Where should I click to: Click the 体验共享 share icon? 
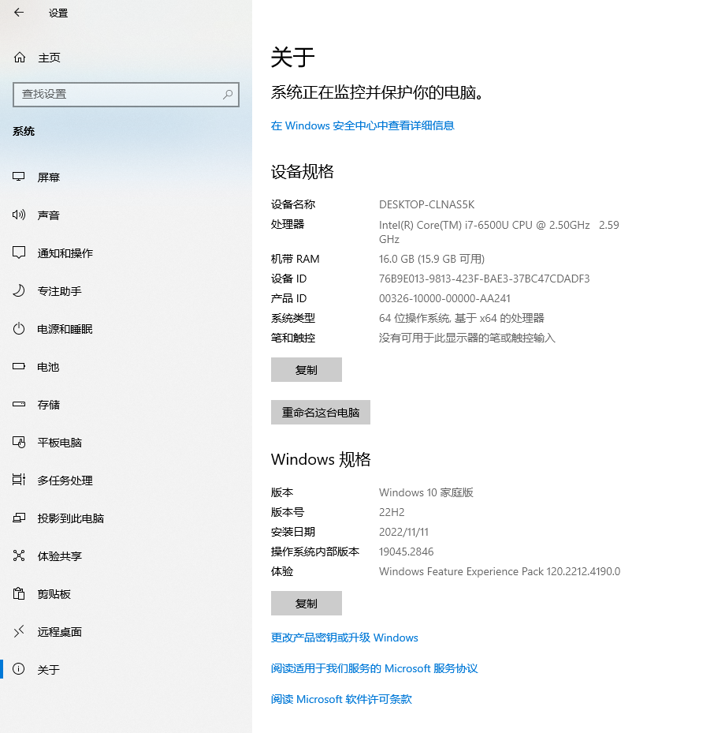pos(19,555)
